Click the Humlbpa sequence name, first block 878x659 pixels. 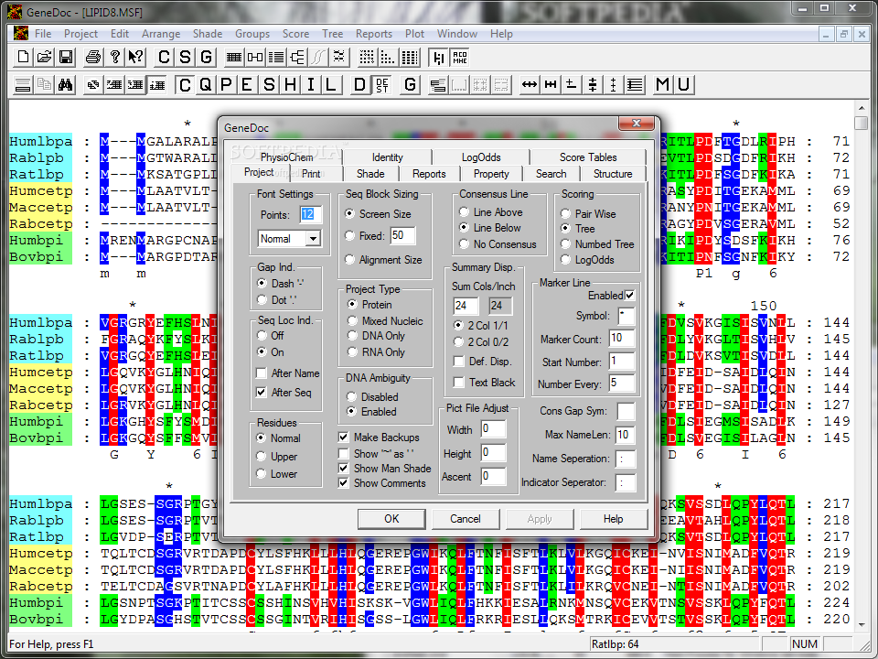(40, 141)
